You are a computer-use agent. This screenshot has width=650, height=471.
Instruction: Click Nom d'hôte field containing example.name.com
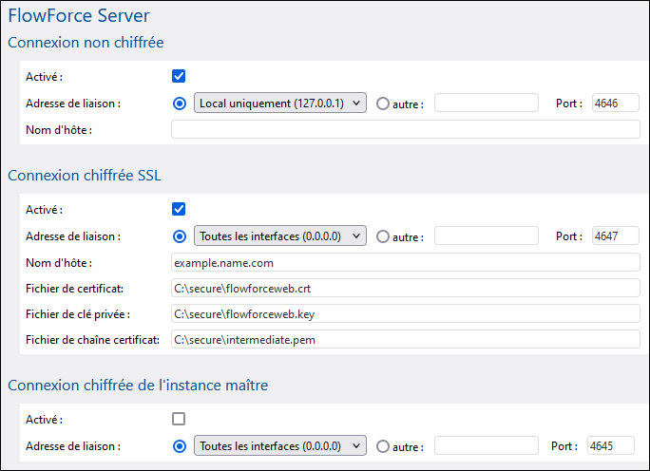click(x=405, y=262)
